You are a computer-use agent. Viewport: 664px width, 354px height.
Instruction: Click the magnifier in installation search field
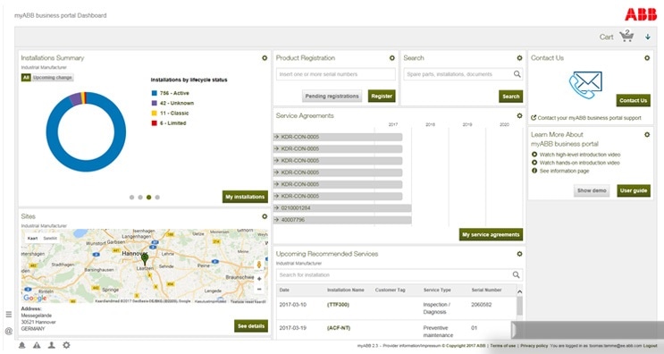516,274
